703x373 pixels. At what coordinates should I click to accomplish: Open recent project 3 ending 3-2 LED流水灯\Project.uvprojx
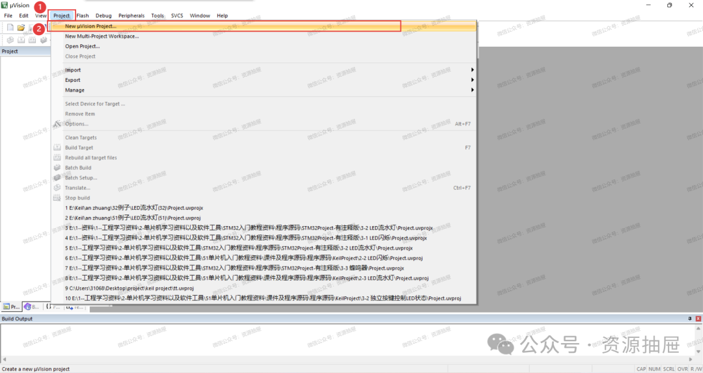[x=264, y=228]
